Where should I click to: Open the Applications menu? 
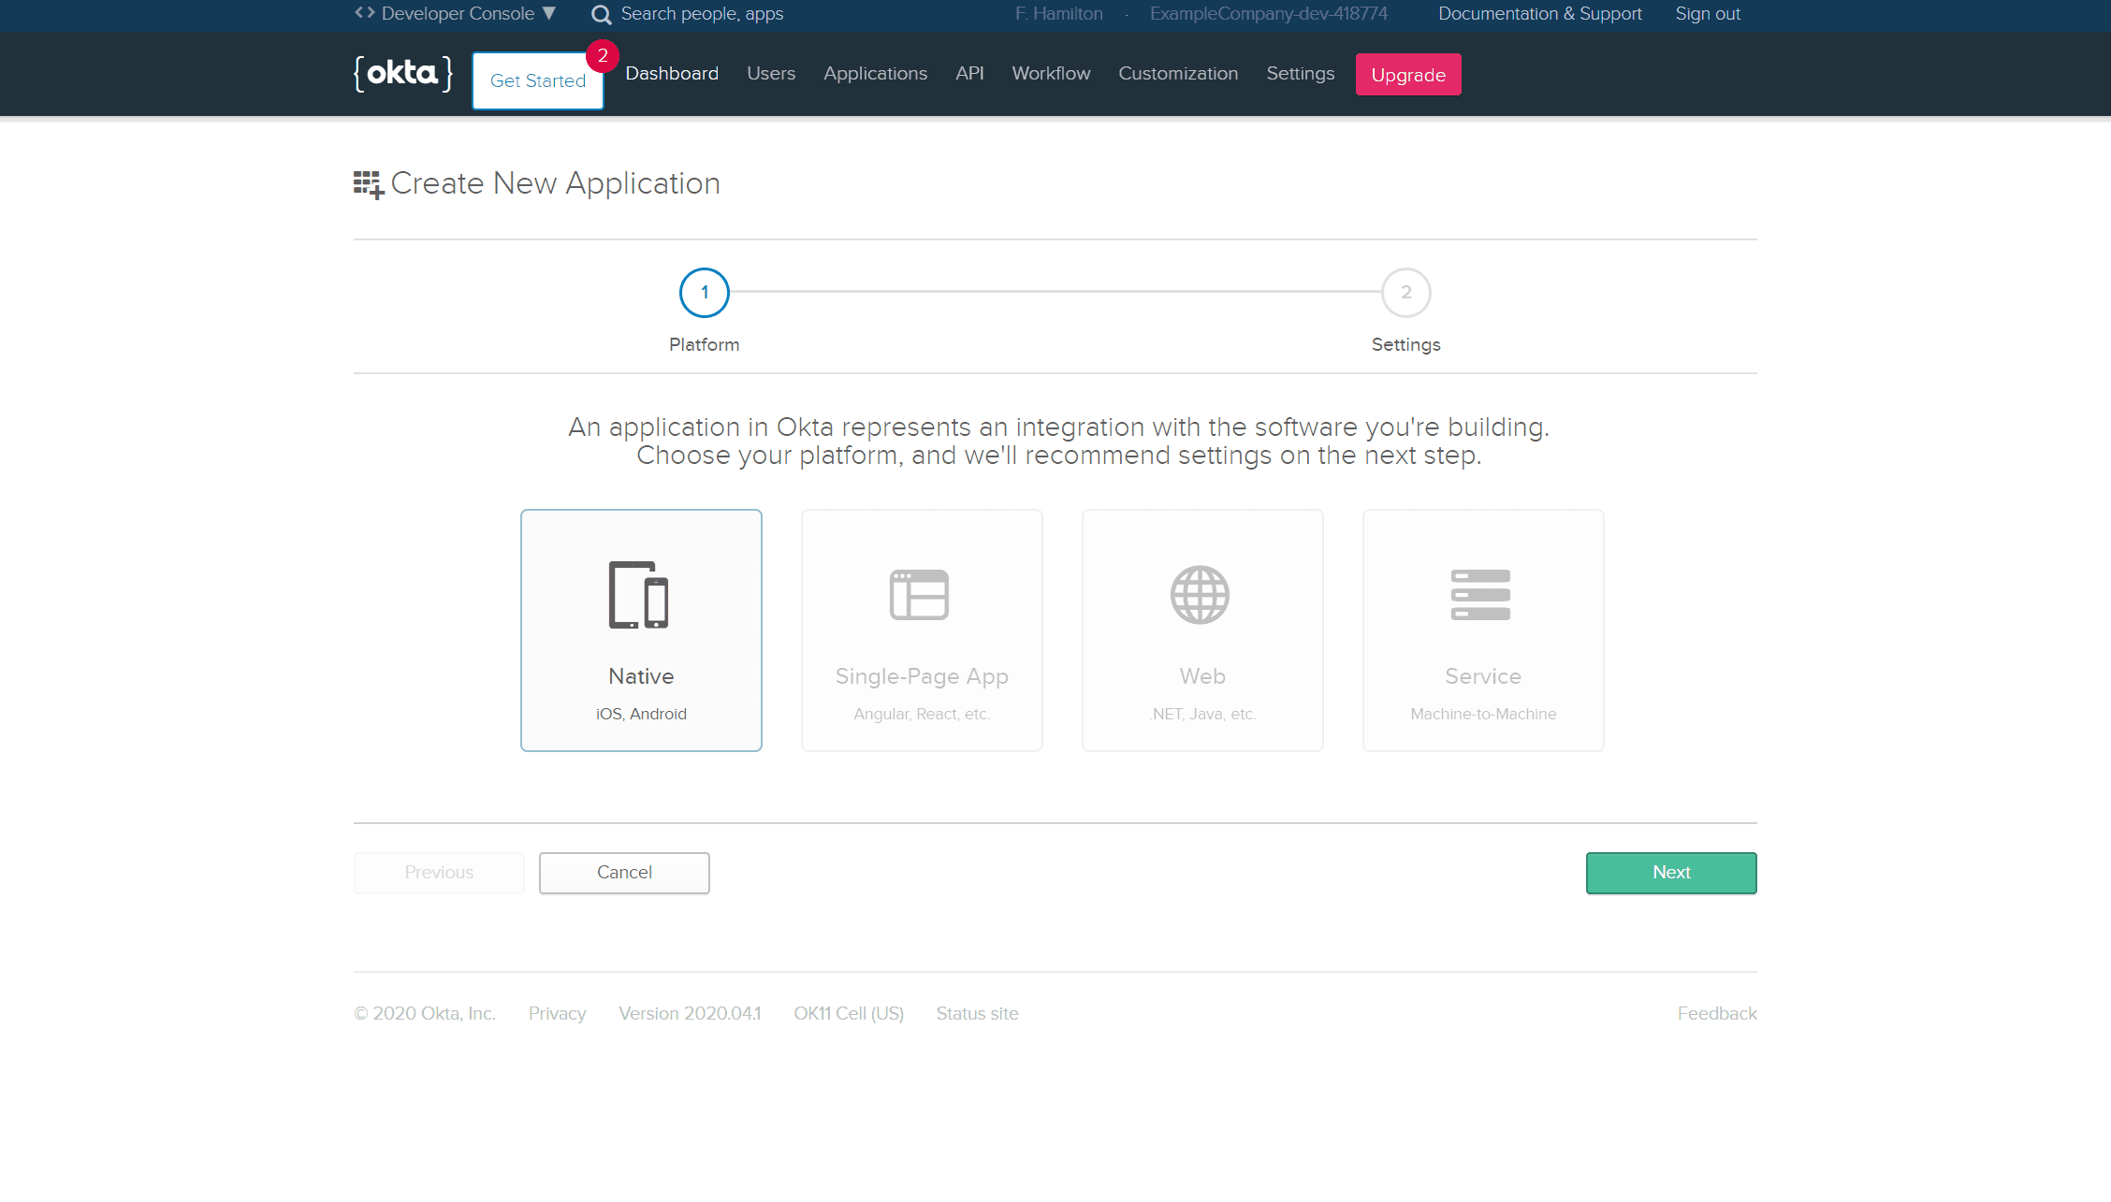point(875,73)
